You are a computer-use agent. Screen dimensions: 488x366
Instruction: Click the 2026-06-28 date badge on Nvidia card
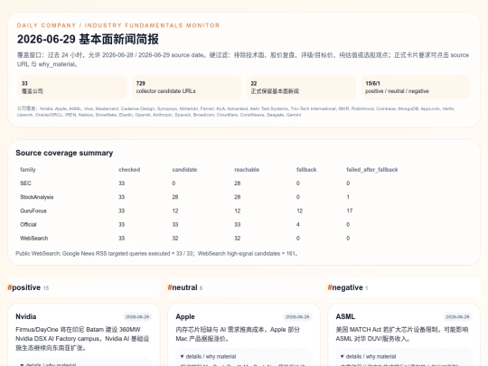point(137,317)
